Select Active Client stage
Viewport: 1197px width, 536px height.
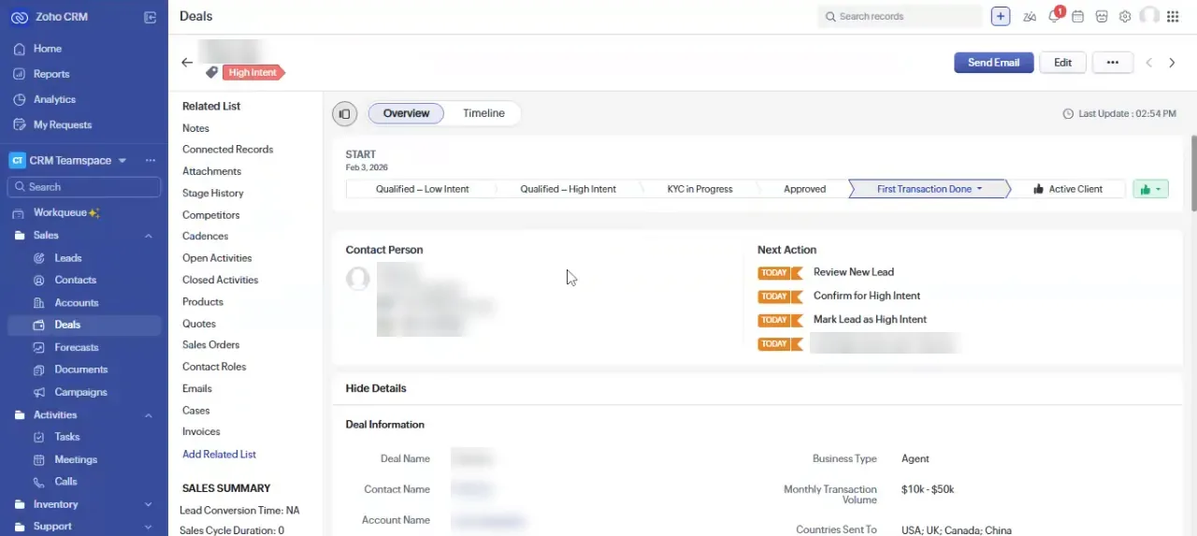(x=1067, y=189)
